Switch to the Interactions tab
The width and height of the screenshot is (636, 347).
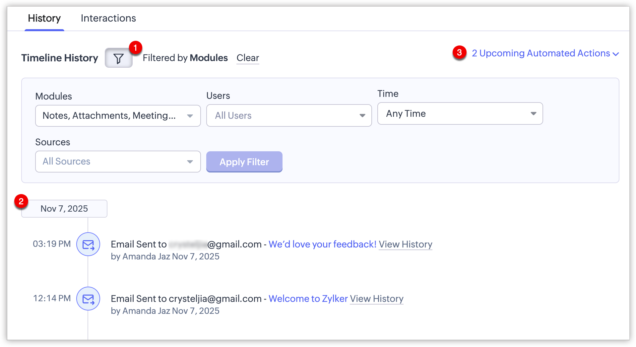pos(108,18)
